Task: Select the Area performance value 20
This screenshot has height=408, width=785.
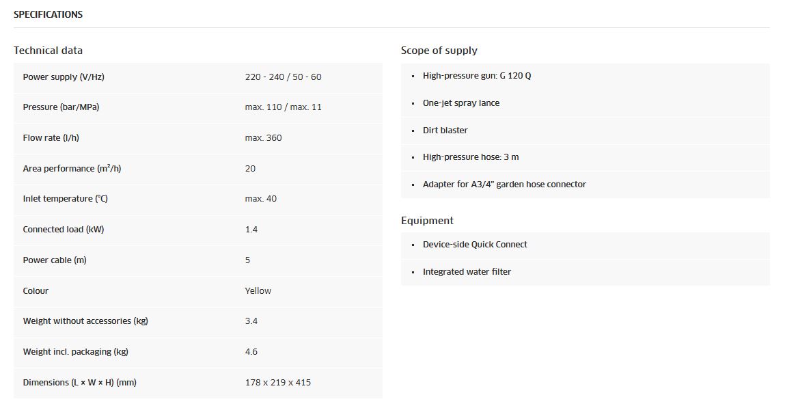Action: click(x=250, y=169)
